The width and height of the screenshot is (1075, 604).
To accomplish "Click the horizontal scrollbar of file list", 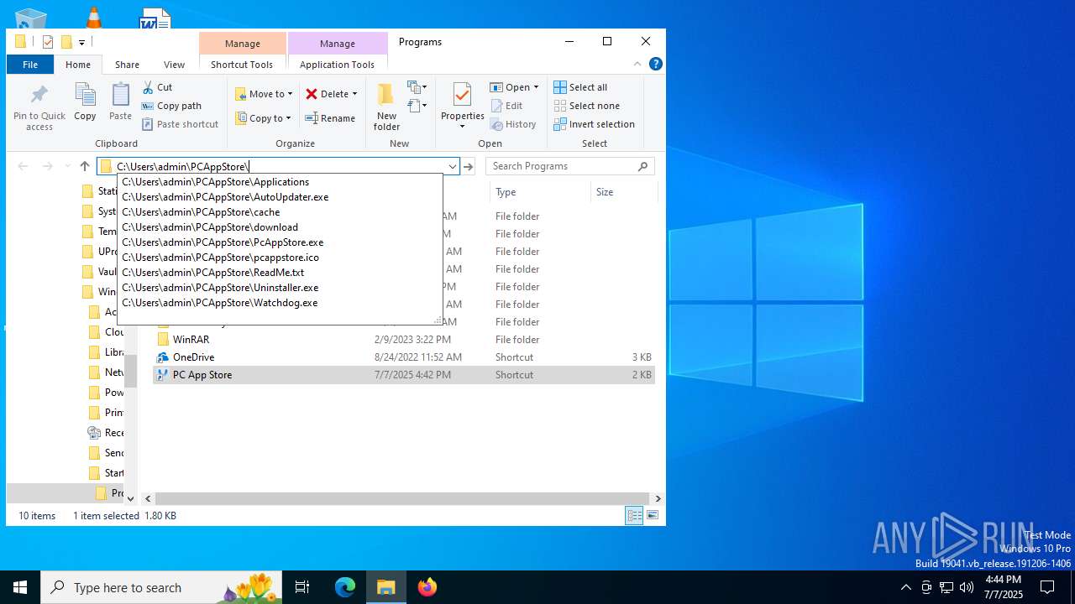I will pyautogui.click(x=402, y=498).
